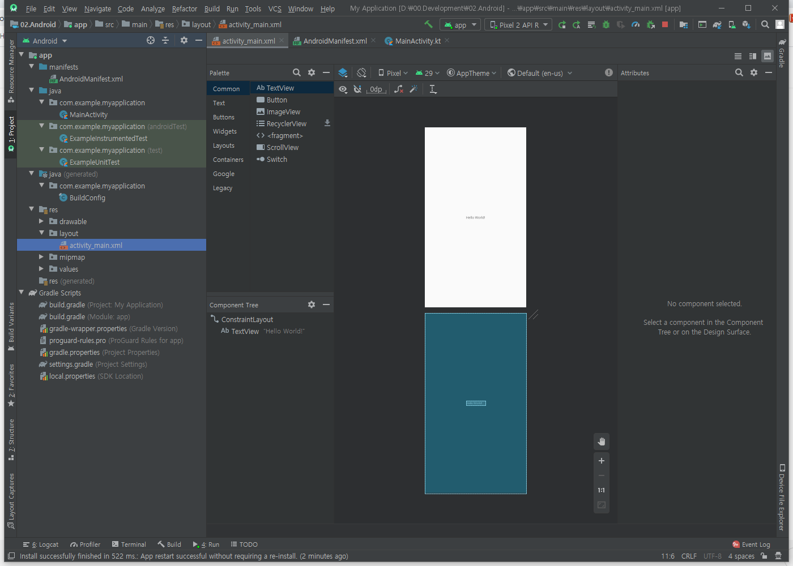Click the Make Project hammer icon
The height and width of the screenshot is (566, 793).
(428, 24)
